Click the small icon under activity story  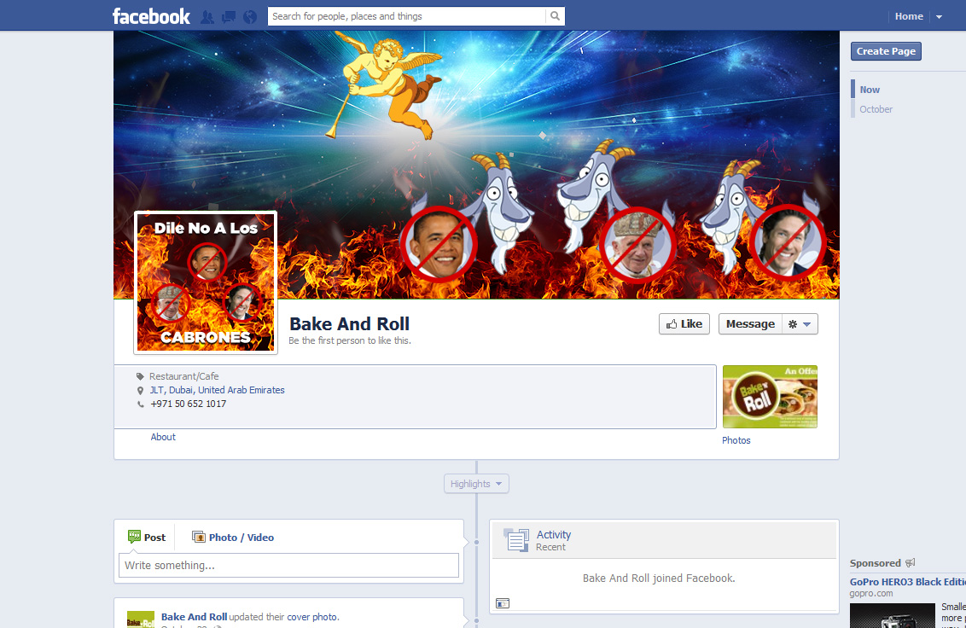click(503, 603)
